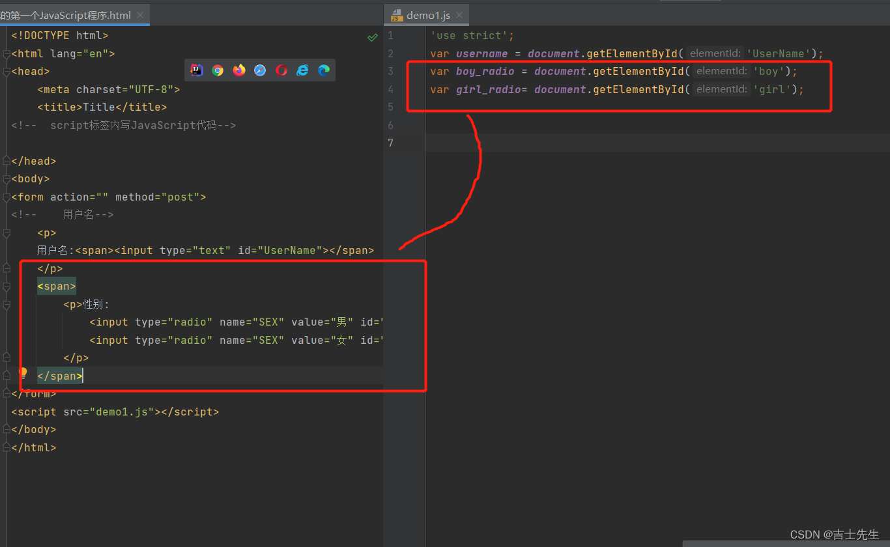
Task: Click the elementId hint before 'girl'
Action: point(722,89)
